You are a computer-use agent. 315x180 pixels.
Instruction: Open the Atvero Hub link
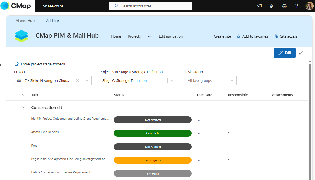click(x=25, y=20)
